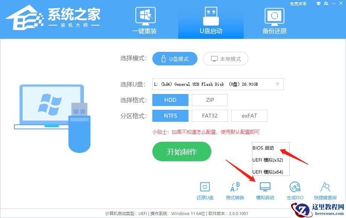Select HDD format mode
Viewport: 346px width, 218px height.
[x=170, y=100]
